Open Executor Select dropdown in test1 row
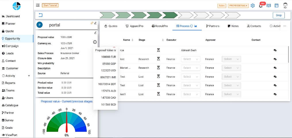 tap(191, 94)
